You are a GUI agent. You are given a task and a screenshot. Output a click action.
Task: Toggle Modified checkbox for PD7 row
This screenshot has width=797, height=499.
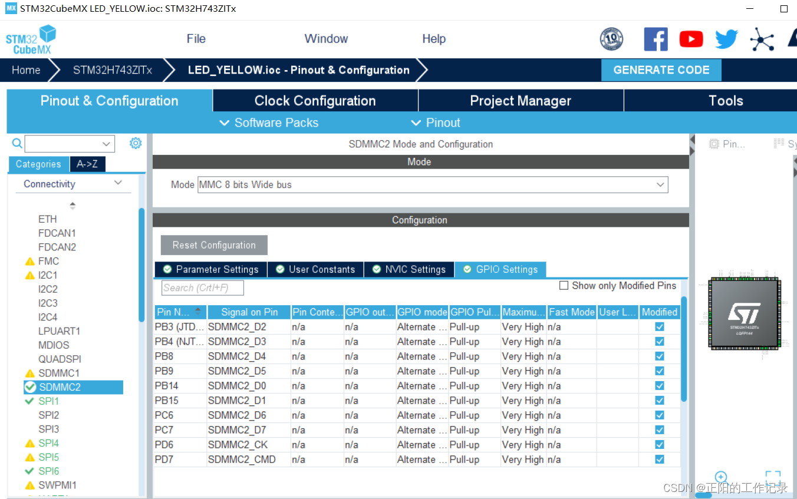pyautogui.click(x=660, y=460)
